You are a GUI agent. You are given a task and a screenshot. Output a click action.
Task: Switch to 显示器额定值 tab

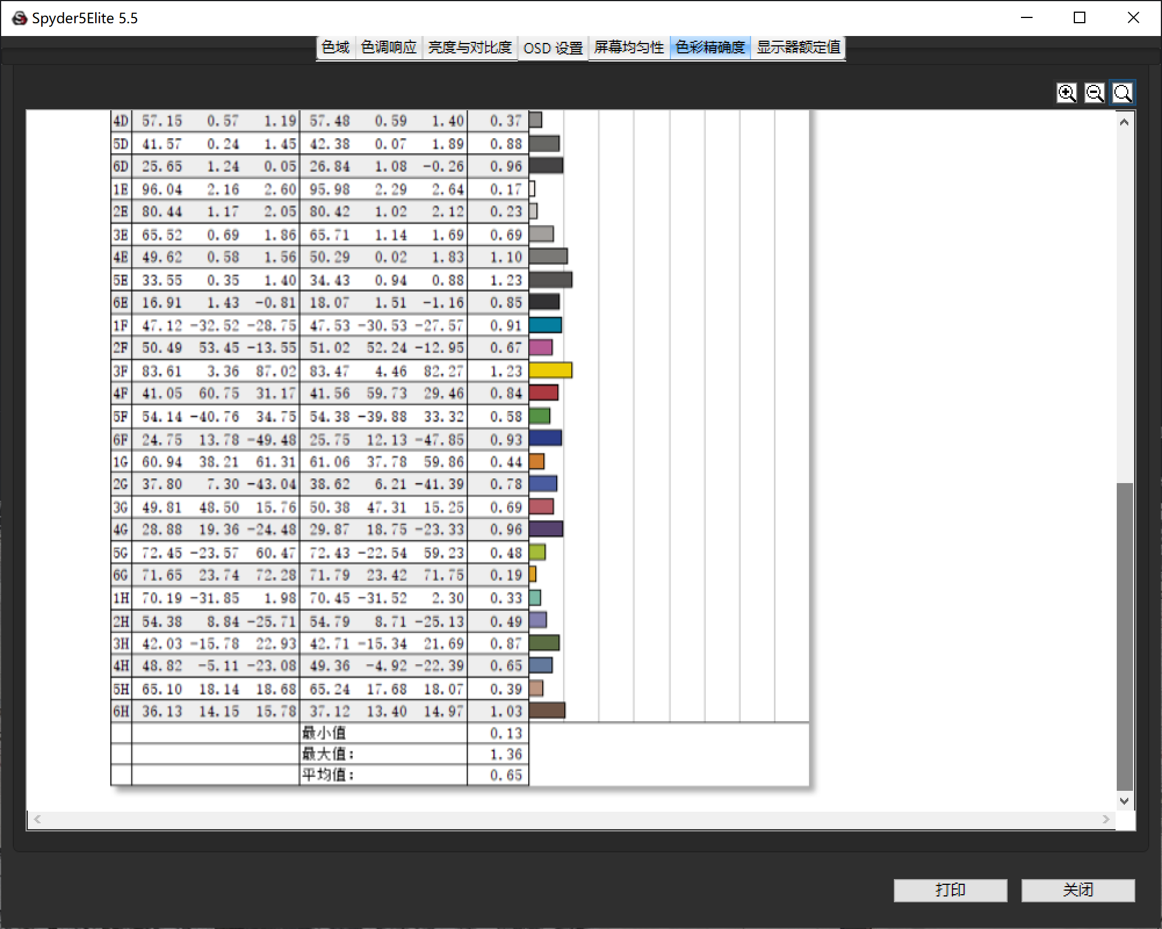tap(798, 48)
